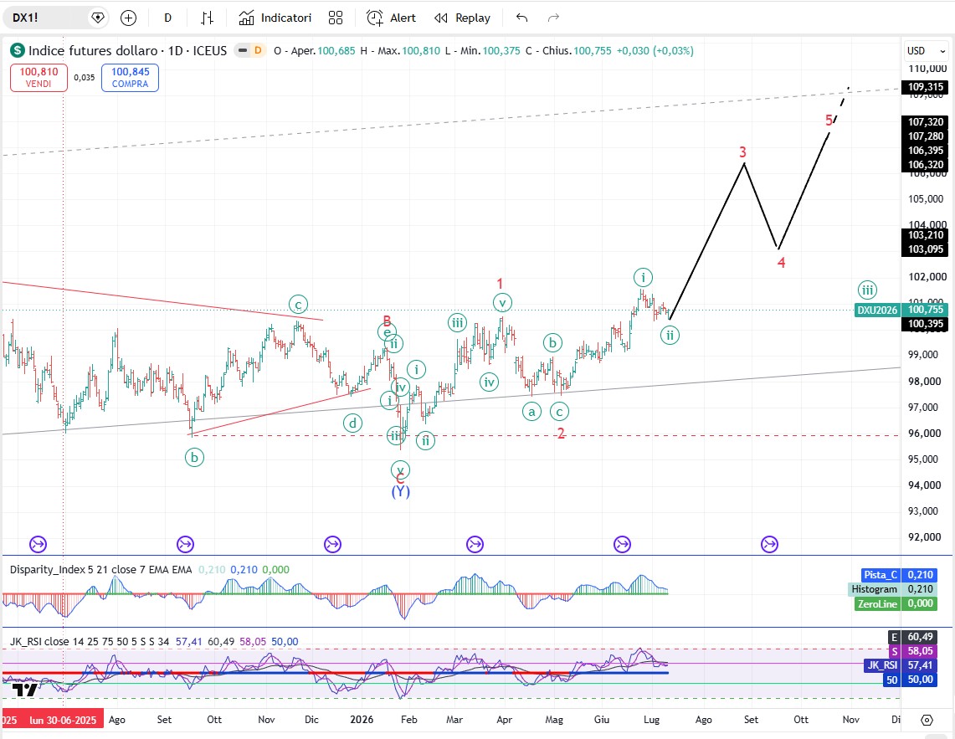This screenshot has width=955, height=739.
Task: Click the DXU2026 price label
Action: coord(877,310)
